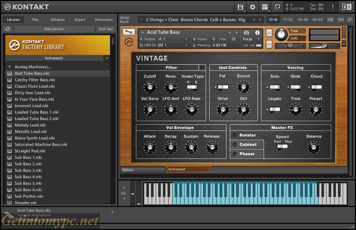The width and height of the screenshot is (356, 230).
Task: Click the Kontakt Factory Library logo
Action: pos(58,45)
